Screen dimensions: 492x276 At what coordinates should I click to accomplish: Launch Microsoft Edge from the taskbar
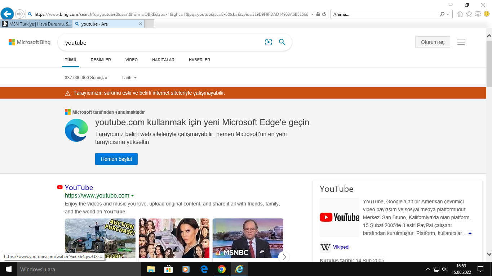pos(204,269)
